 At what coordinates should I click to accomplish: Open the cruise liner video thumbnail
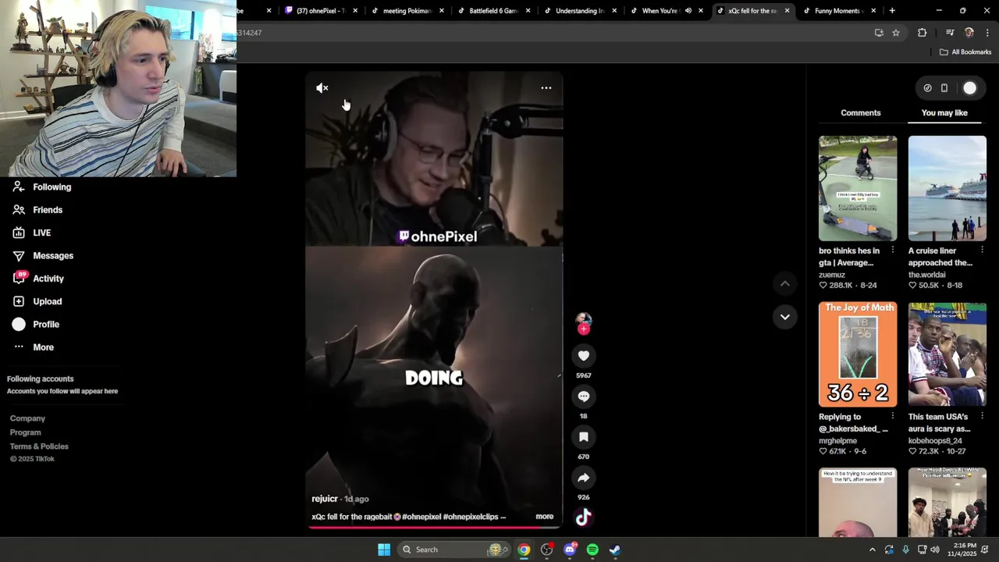point(947,188)
